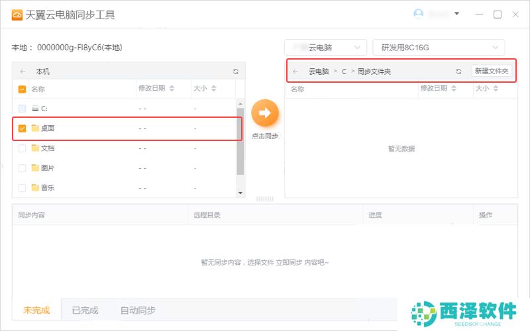Select the 桌面 folder name

48,128
